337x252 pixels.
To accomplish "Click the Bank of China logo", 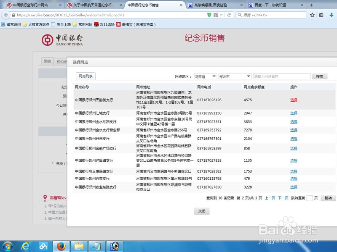I will pyautogui.click(x=62, y=40).
